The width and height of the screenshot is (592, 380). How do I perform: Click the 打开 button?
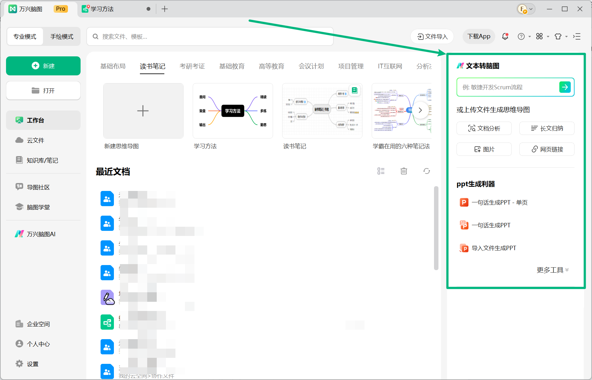pos(43,91)
